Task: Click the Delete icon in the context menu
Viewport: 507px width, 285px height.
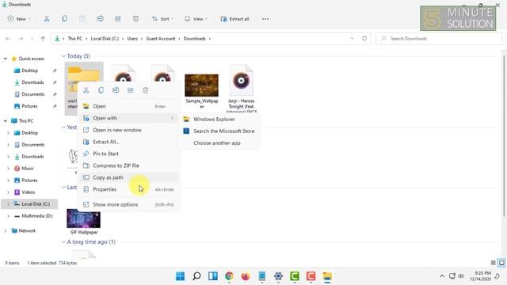Action: point(145,90)
